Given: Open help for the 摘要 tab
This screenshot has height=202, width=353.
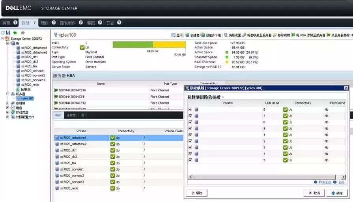Looking at the screenshot, I should tap(15, 22).
